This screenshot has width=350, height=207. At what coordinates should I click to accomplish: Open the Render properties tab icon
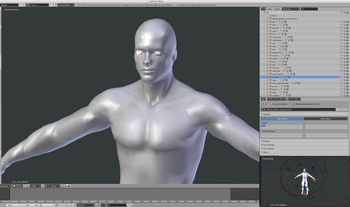pyautogui.click(x=269, y=99)
